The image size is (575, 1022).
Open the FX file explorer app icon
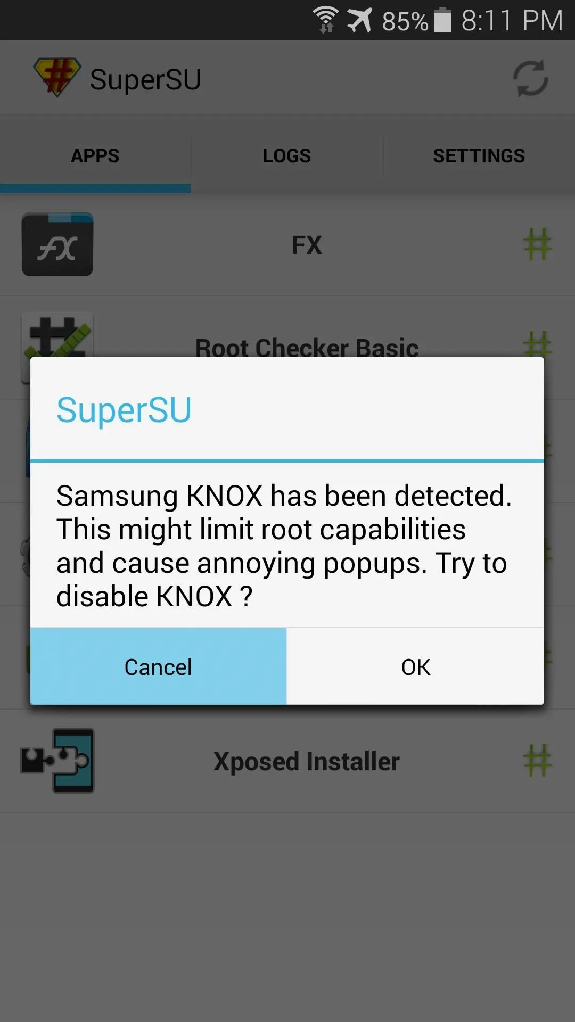tap(57, 244)
